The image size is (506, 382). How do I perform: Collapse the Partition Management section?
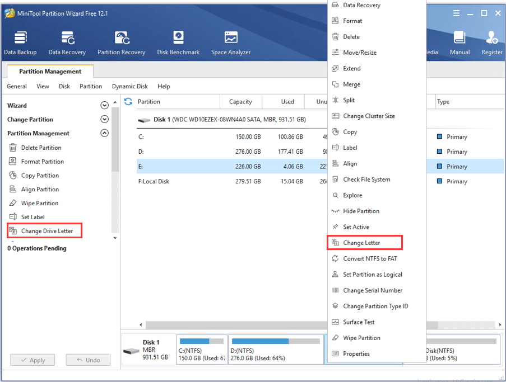104,133
